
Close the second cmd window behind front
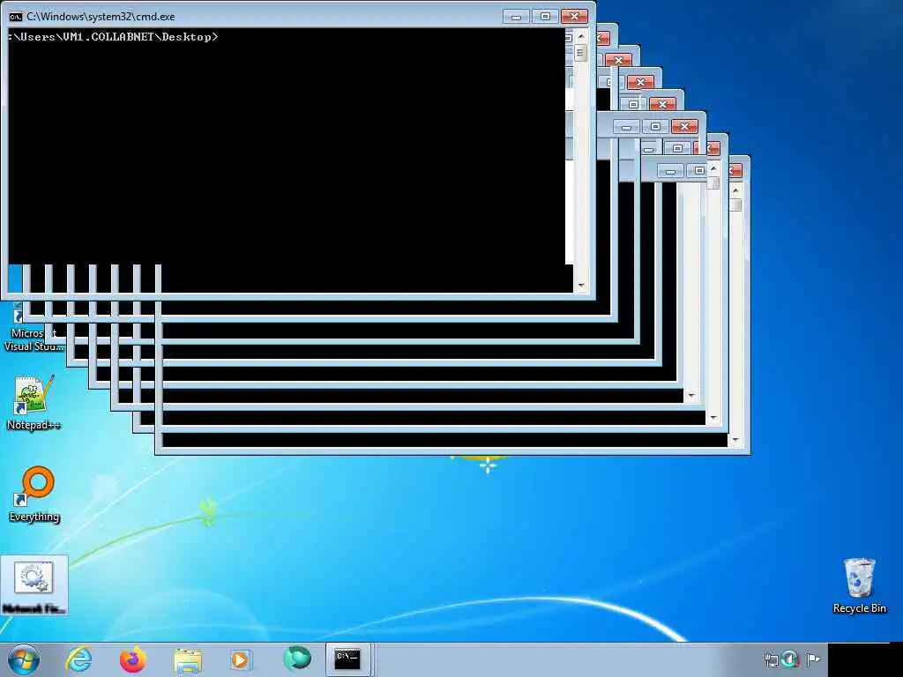[x=603, y=39]
